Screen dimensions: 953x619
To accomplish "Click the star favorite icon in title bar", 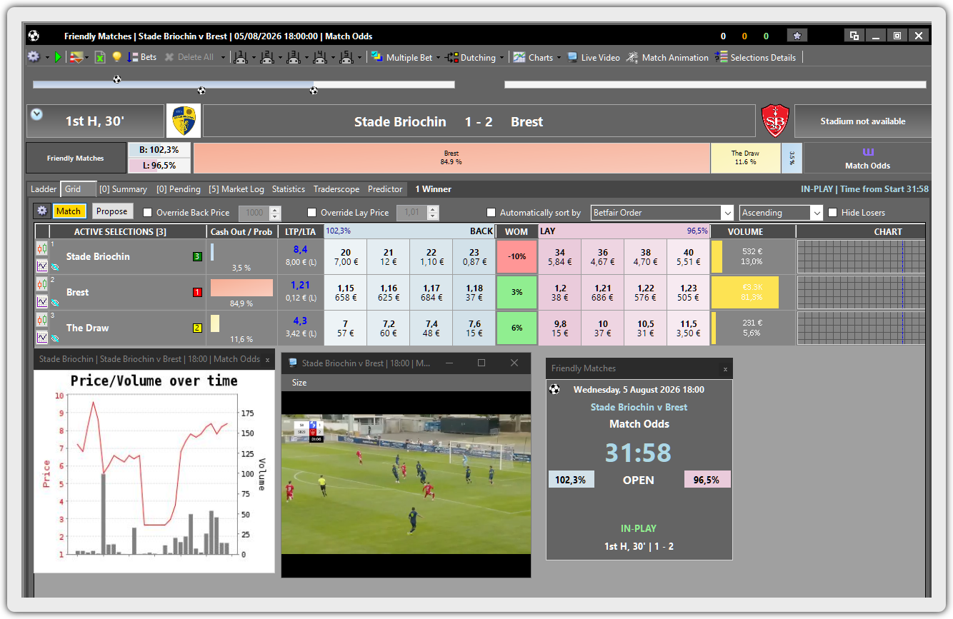I will [797, 35].
